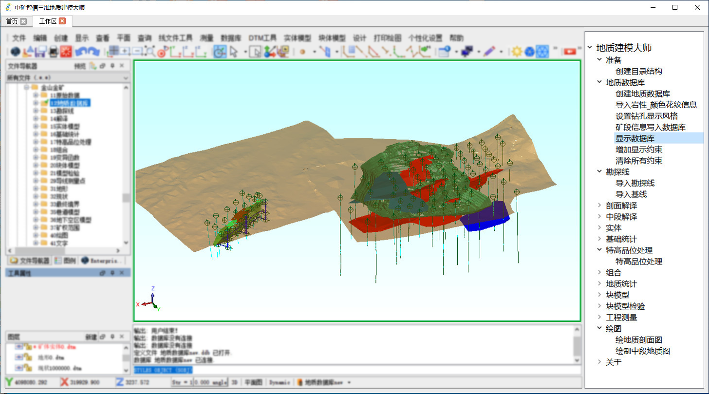This screenshot has height=394, width=709.
Task: Click the Zoom In (plus) toolbar icon
Action: 125,51
